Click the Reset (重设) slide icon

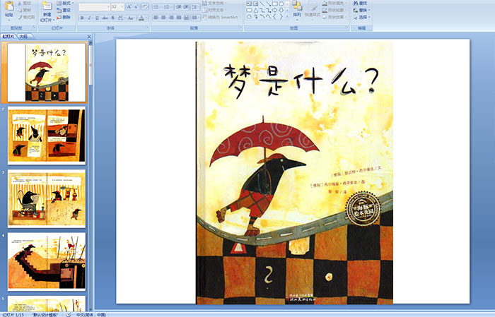coord(59,10)
